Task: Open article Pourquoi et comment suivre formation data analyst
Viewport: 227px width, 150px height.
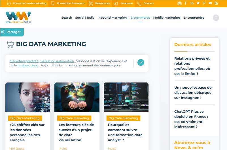Action: pos(125,132)
